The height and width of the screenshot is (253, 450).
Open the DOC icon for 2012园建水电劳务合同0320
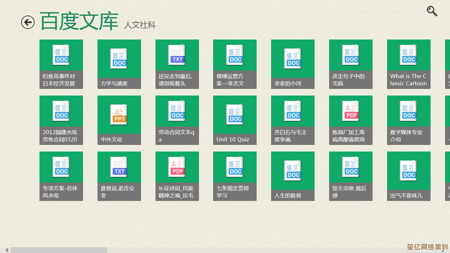[x=61, y=111]
